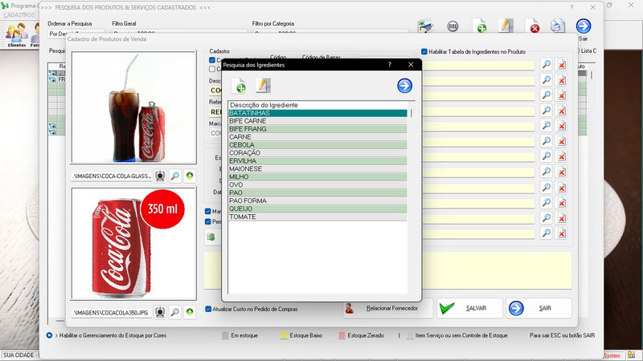This screenshot has width=643, height=361.
Task: Capture webcam photo for COCACOLA350.JPG image
Action: point(160,312)
